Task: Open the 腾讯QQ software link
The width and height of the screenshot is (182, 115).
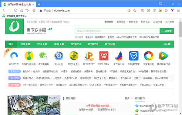Action: click(26, 71)
